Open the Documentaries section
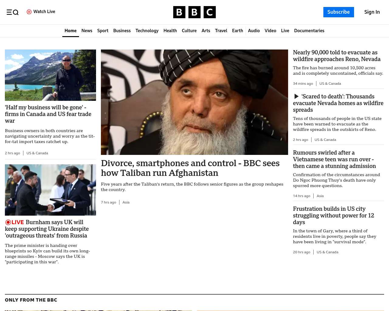Viewport: 389px width, 311px height. 309,31
